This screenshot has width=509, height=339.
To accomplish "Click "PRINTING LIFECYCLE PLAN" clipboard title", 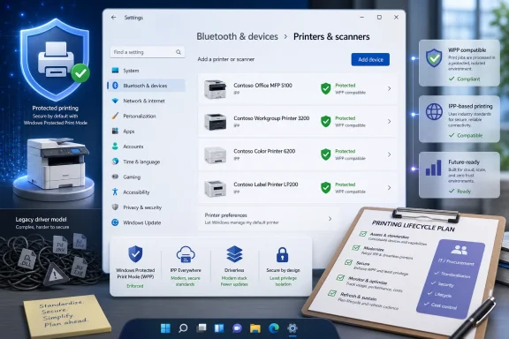I will (414, 226).
